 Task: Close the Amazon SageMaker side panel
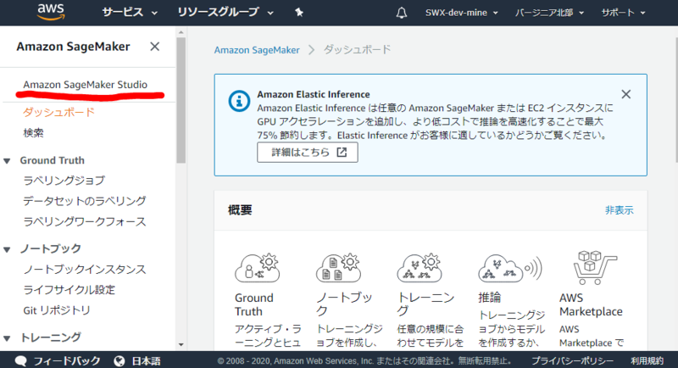pos(155,47)
